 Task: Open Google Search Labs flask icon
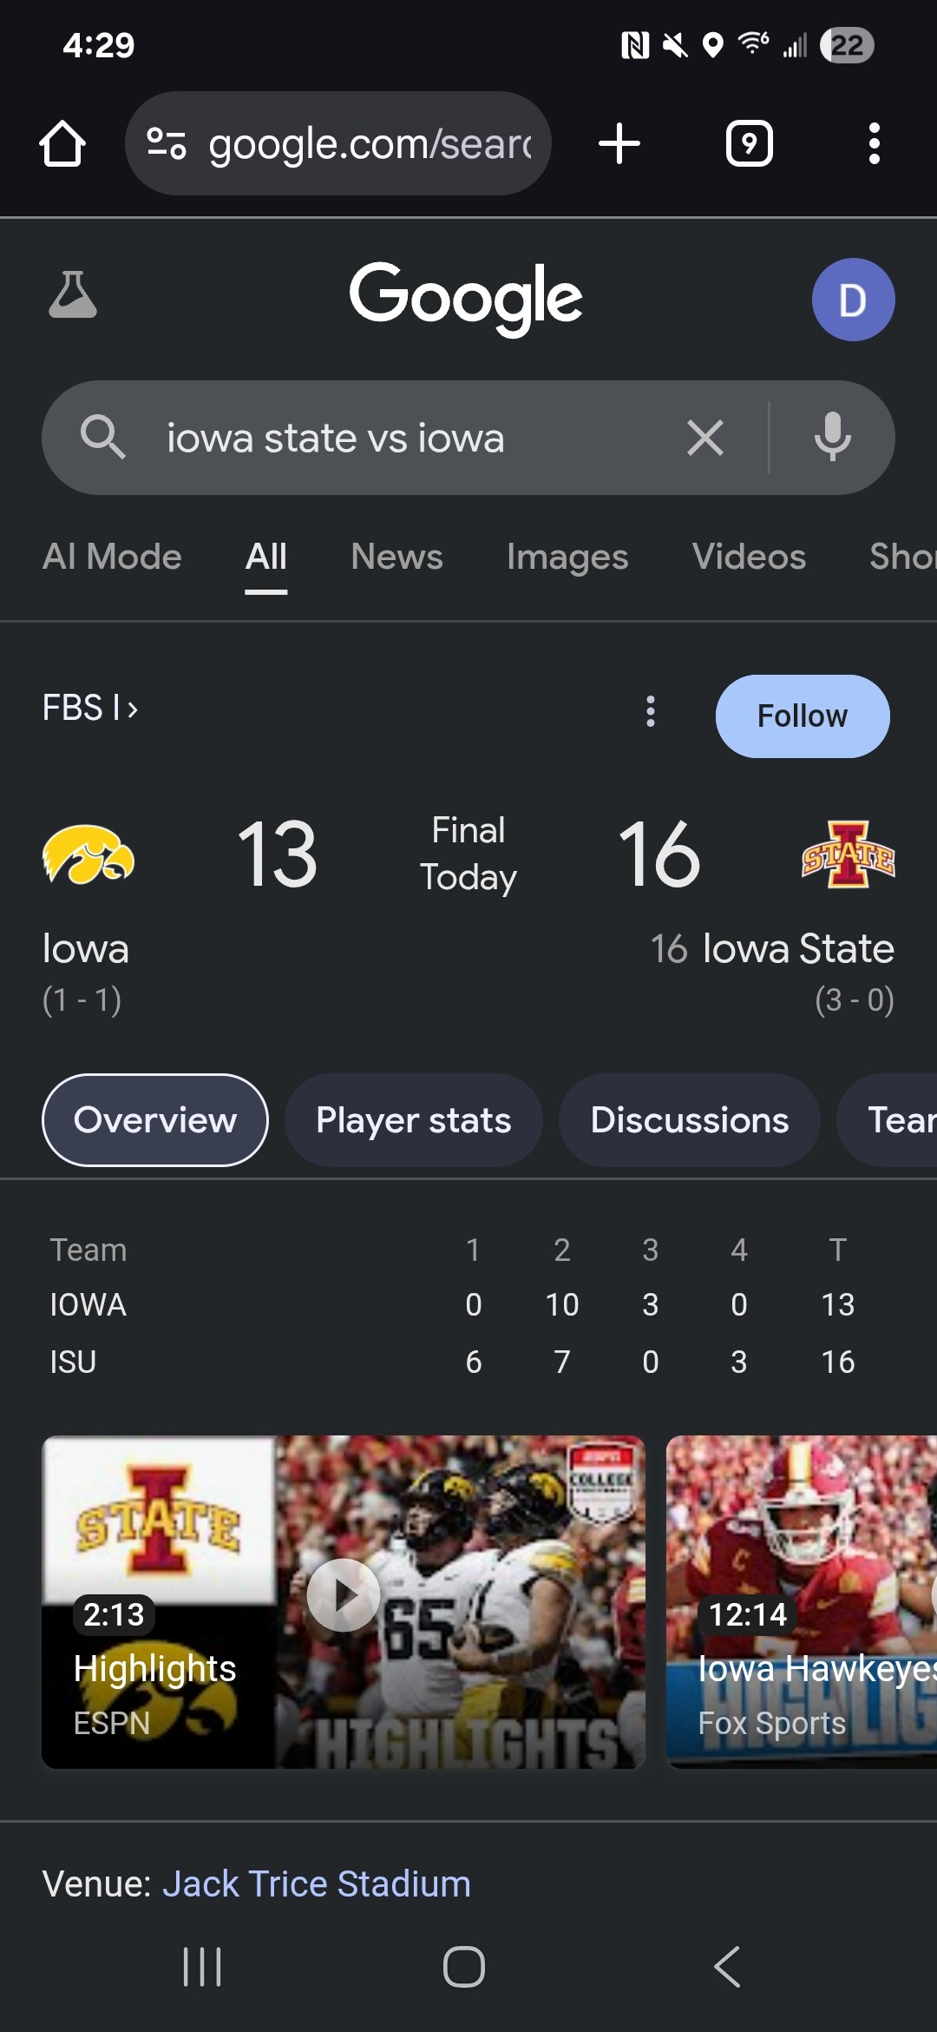pyautogui.click(x=73, y=295)
